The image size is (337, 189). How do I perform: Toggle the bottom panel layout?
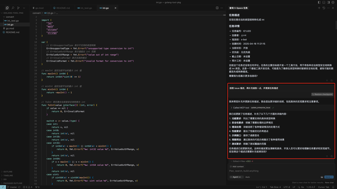[324, 2]
